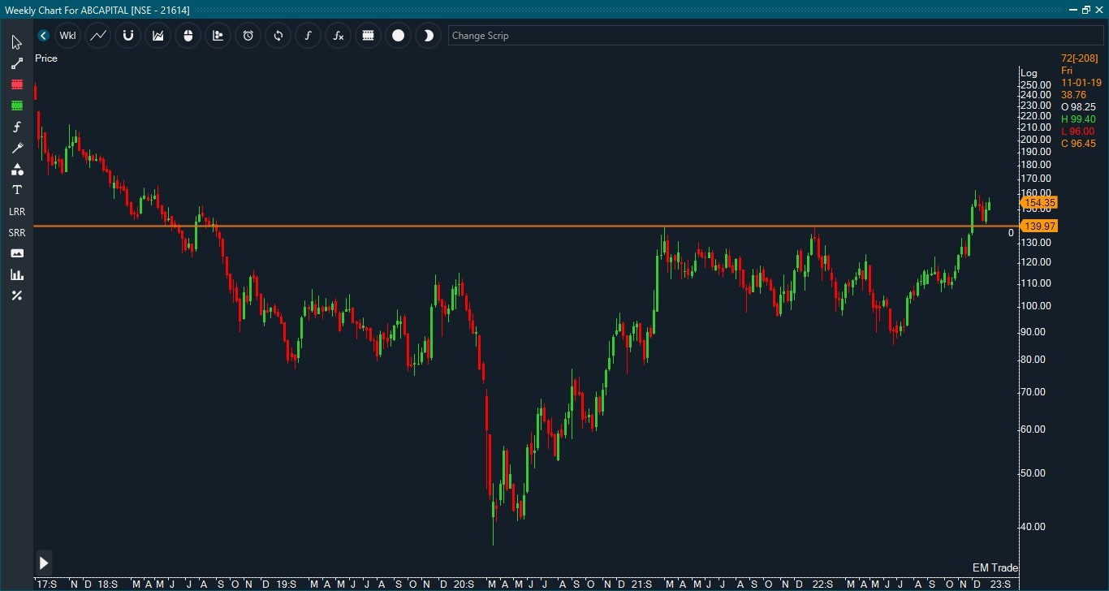Toggle the Log scale label
Image resolution: width=1109 pixels, height=591 pixels.
coord(1029,73)
